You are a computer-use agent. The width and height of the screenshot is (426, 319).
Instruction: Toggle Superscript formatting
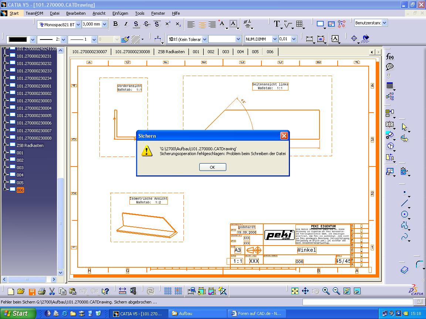point(168,24)
